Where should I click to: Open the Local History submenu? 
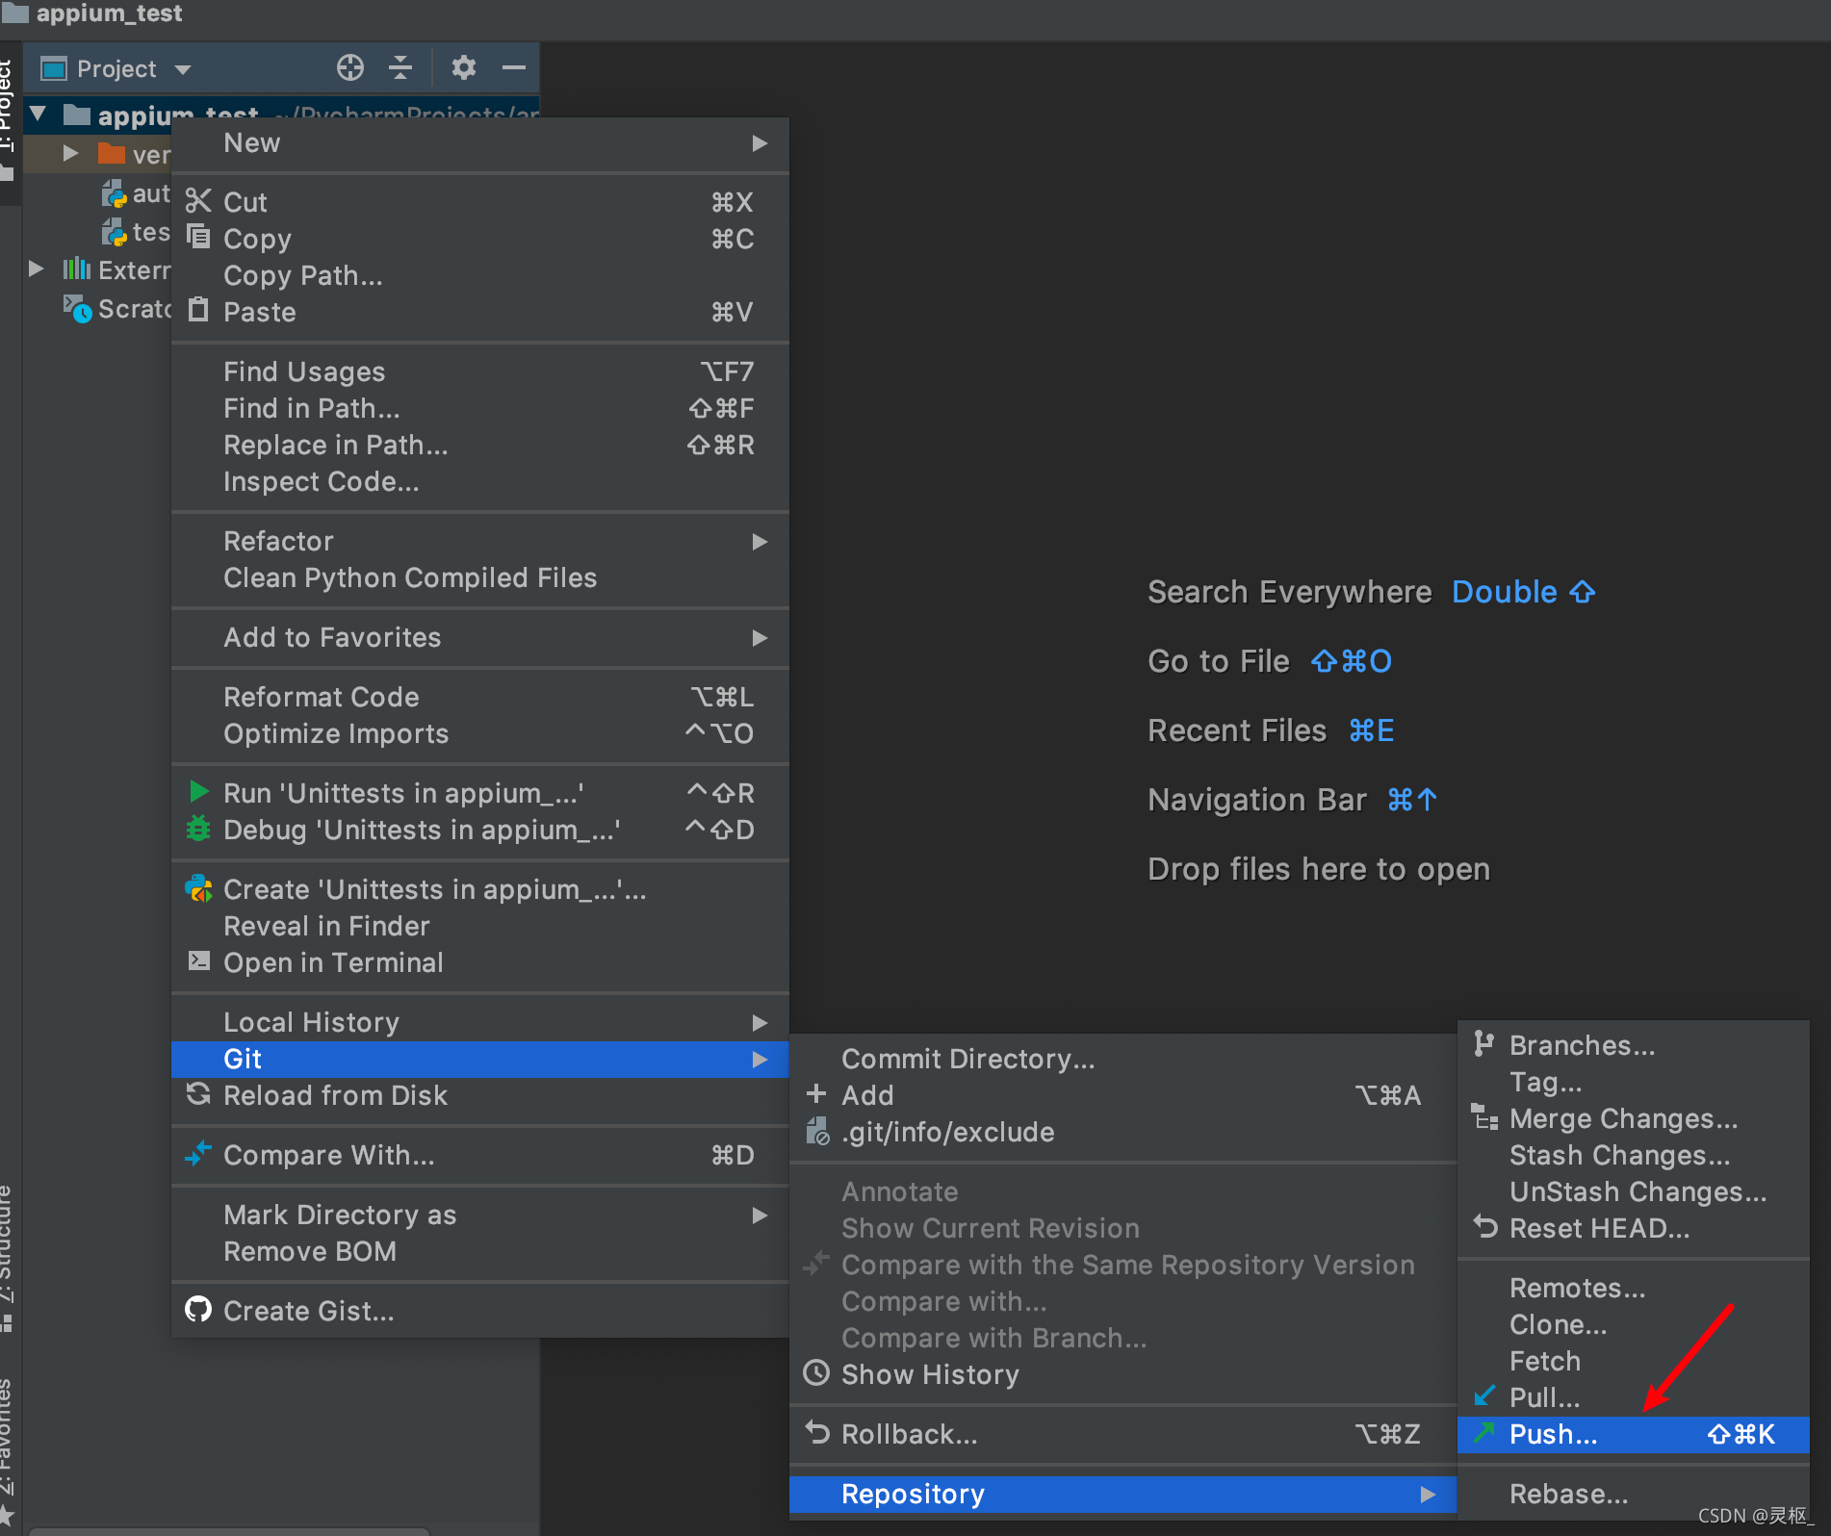[x=480, y=1022]
